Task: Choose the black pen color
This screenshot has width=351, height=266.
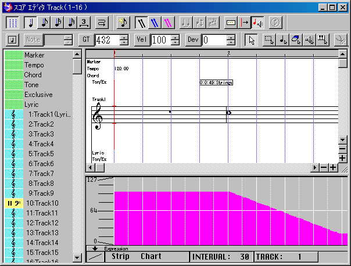Action: tap(141, 23)
